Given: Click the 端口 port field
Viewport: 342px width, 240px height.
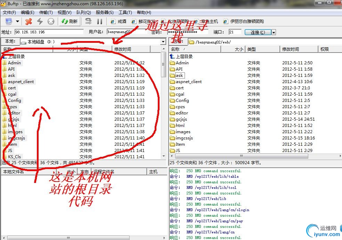Looking at the screenshot, I should (235, 32).
